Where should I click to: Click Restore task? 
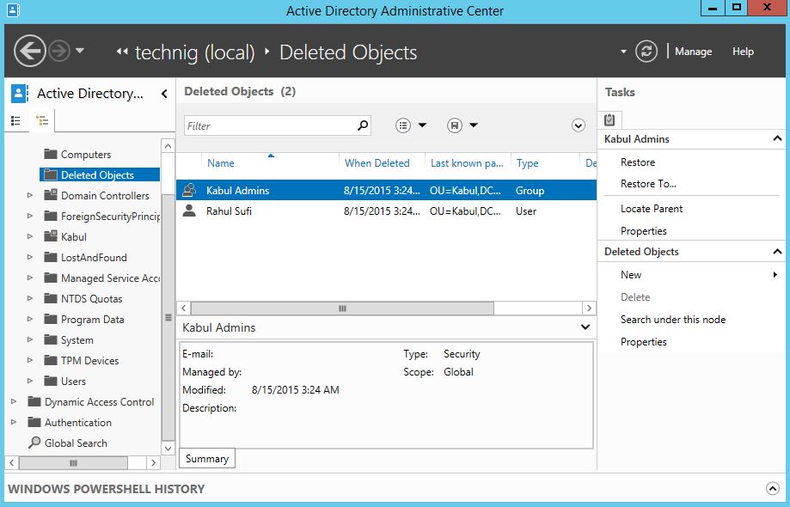[638, 162]
